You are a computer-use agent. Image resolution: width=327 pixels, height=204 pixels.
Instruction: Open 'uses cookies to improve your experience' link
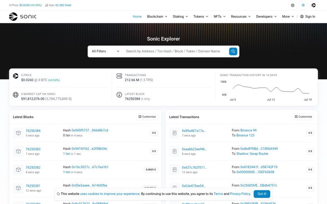click(x=110, y=194)
